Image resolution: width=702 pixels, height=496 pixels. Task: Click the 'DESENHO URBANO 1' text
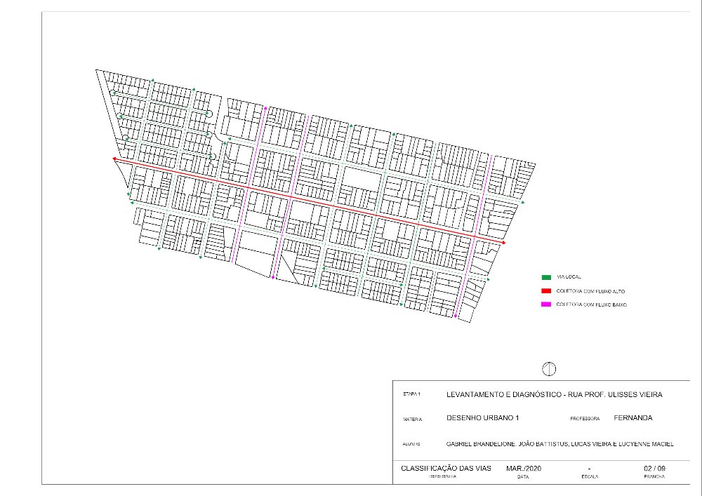tap(483, 417)
